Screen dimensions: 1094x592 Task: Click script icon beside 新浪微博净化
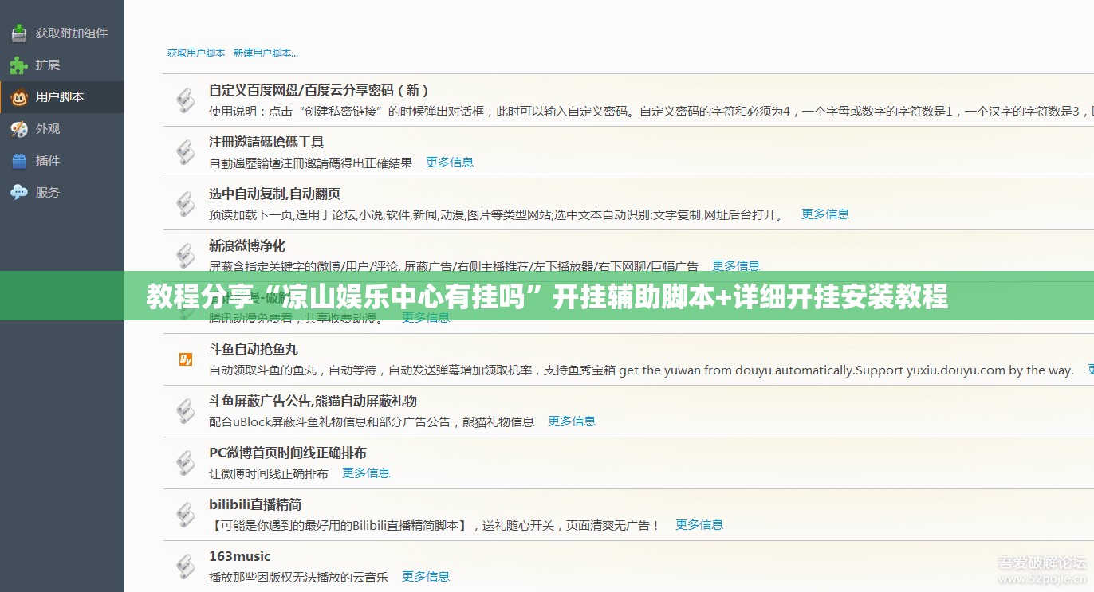point(185,256)
